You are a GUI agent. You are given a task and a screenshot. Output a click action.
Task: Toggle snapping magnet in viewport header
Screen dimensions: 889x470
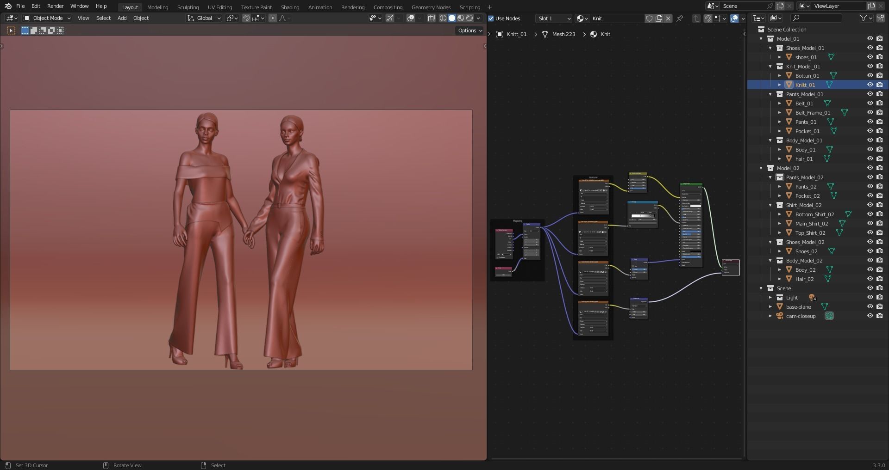click(x=246, y=18)
